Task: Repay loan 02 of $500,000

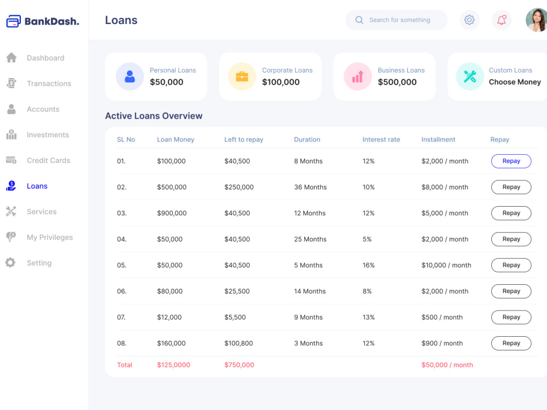Action: point(511,187)
